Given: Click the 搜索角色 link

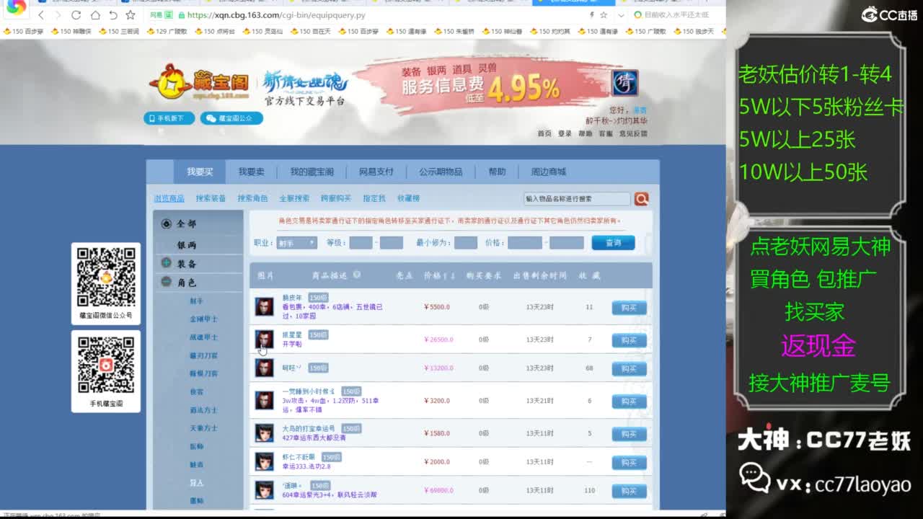Looking at the screenshot, I should 252,198.
